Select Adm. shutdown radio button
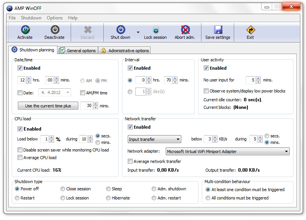The width and height of the screenshot is (306, 220). 154,189
